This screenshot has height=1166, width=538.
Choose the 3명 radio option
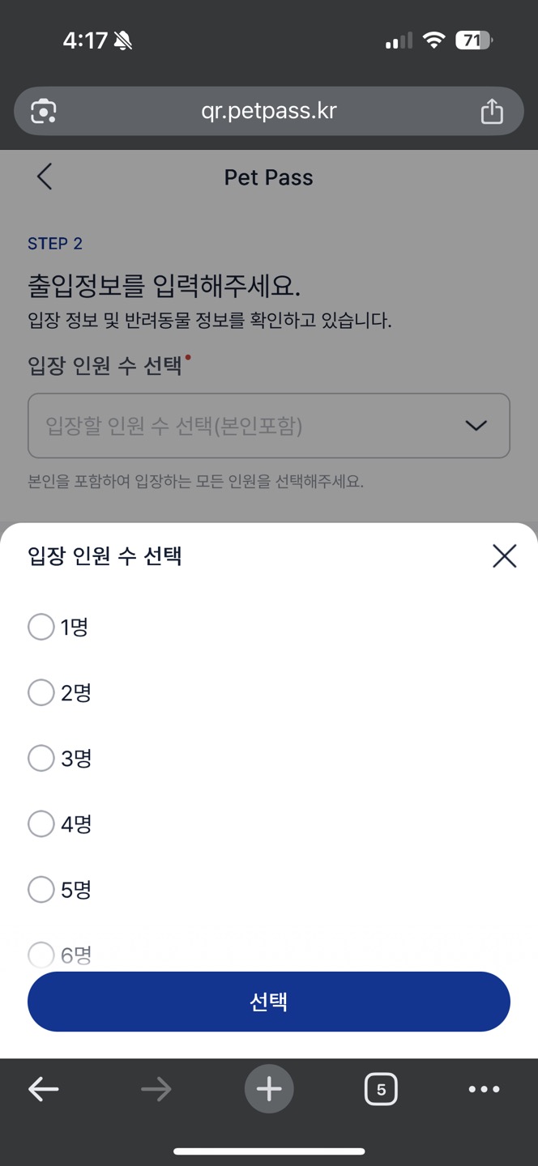(x=41, y=758)
